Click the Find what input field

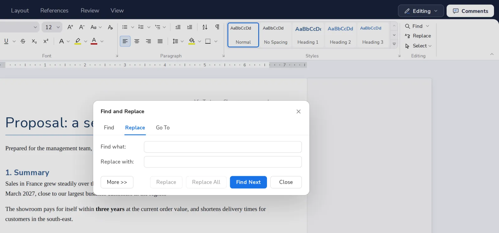(x=223, y=147)
